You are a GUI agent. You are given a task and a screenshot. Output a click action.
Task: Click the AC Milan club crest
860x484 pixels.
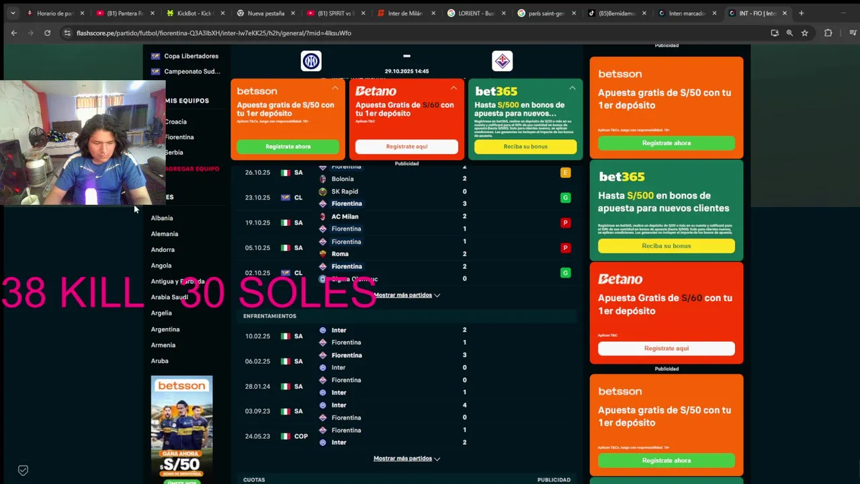(322, 216)
